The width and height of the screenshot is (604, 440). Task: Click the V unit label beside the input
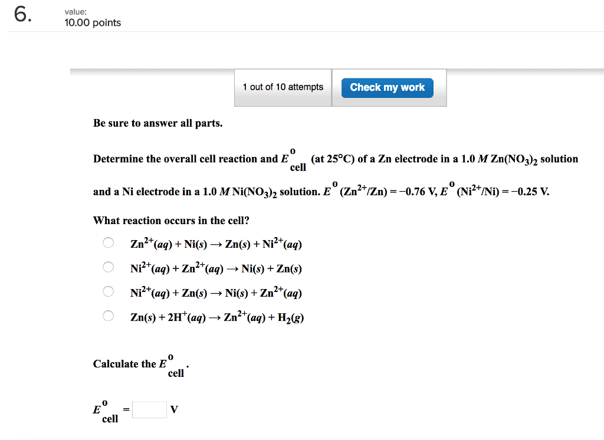[x=173, y=409]
